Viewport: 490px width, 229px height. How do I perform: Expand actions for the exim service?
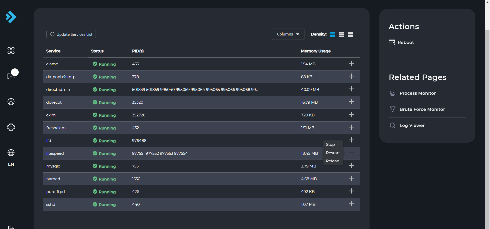352,115
